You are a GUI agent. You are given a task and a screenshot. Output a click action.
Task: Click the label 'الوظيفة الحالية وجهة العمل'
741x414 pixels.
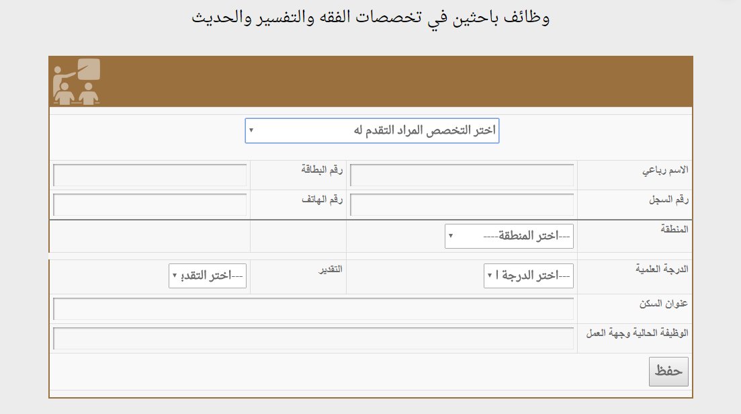click(637, 333)
